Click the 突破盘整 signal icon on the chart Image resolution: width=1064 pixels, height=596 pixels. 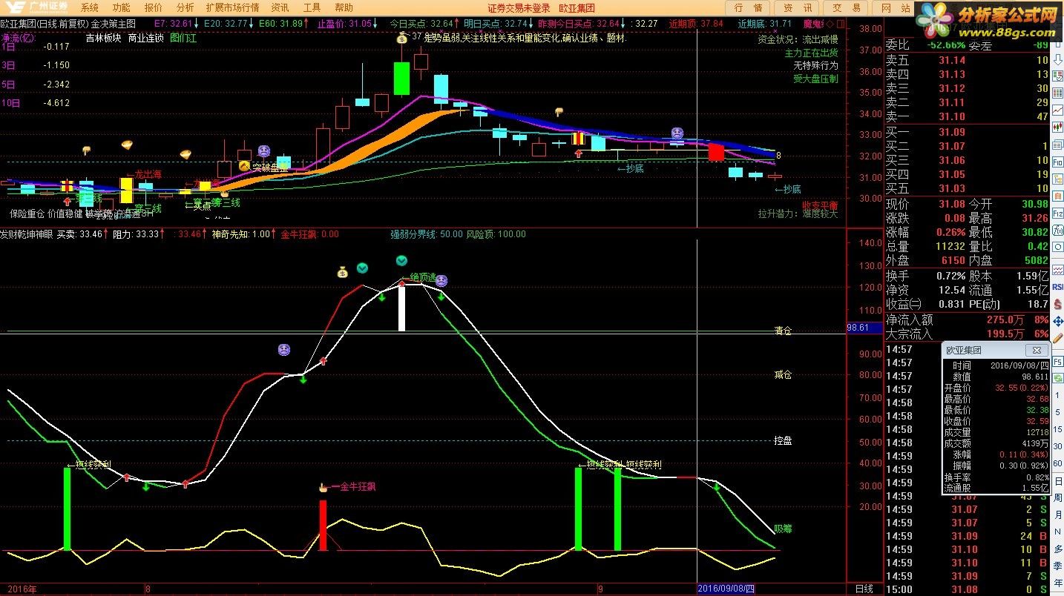click(244, 167)
